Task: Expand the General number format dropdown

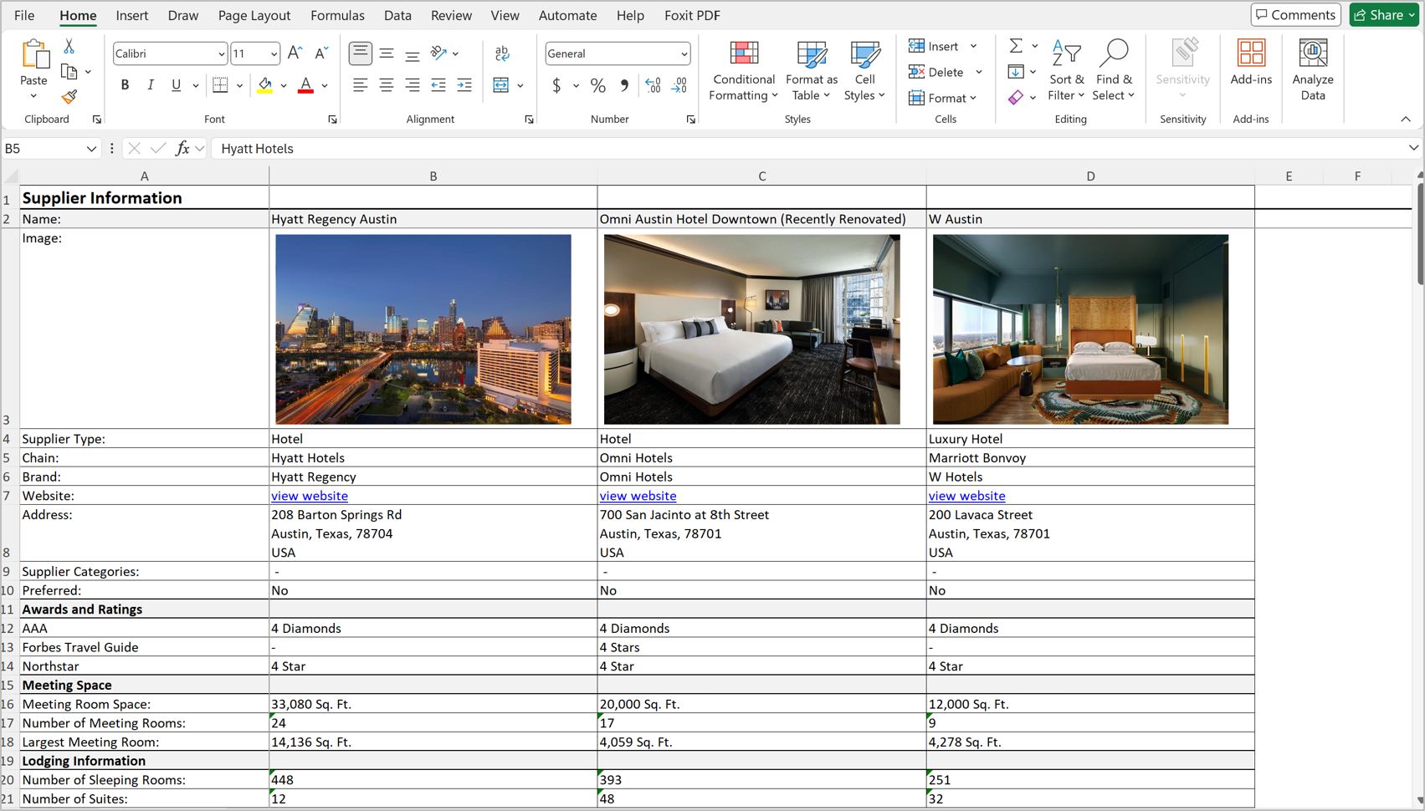Action: (x=684, y=54)
